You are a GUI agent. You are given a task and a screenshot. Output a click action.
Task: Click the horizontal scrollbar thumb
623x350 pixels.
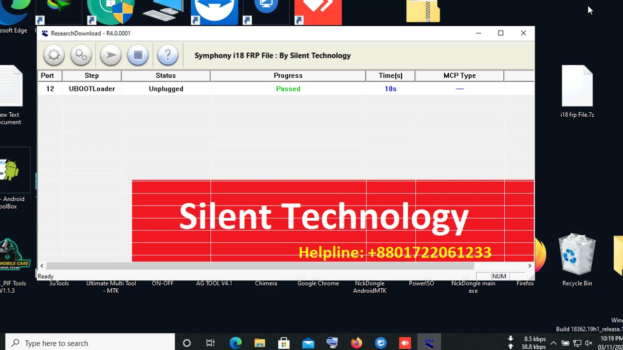(x=260, y=265)
